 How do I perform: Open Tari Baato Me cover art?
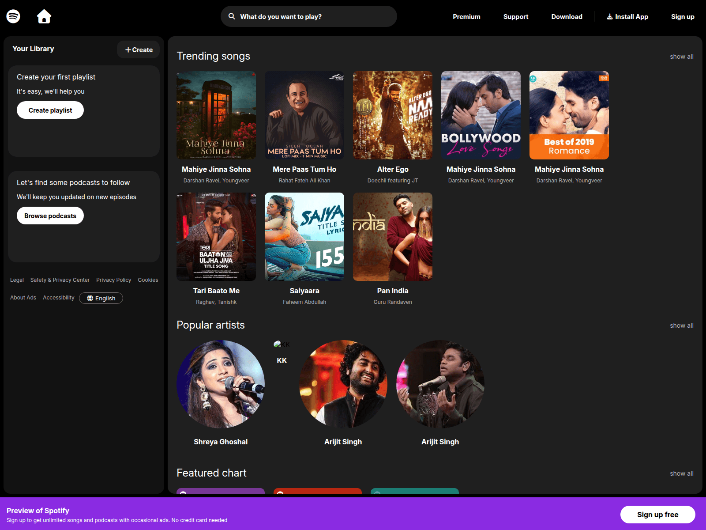pyautogui.click(x=216, y=237)
